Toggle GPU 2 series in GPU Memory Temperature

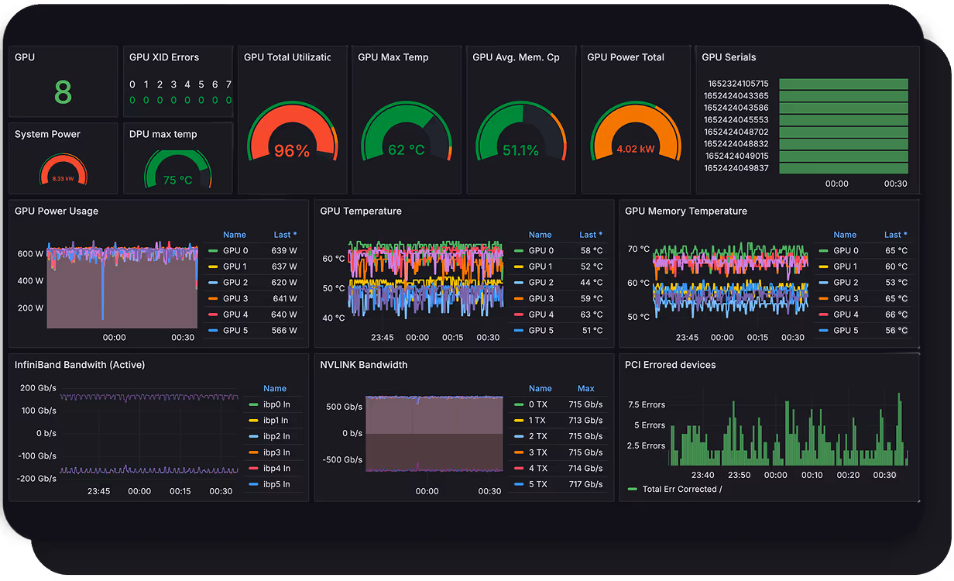pyautogui.click(x=846, y=283)
